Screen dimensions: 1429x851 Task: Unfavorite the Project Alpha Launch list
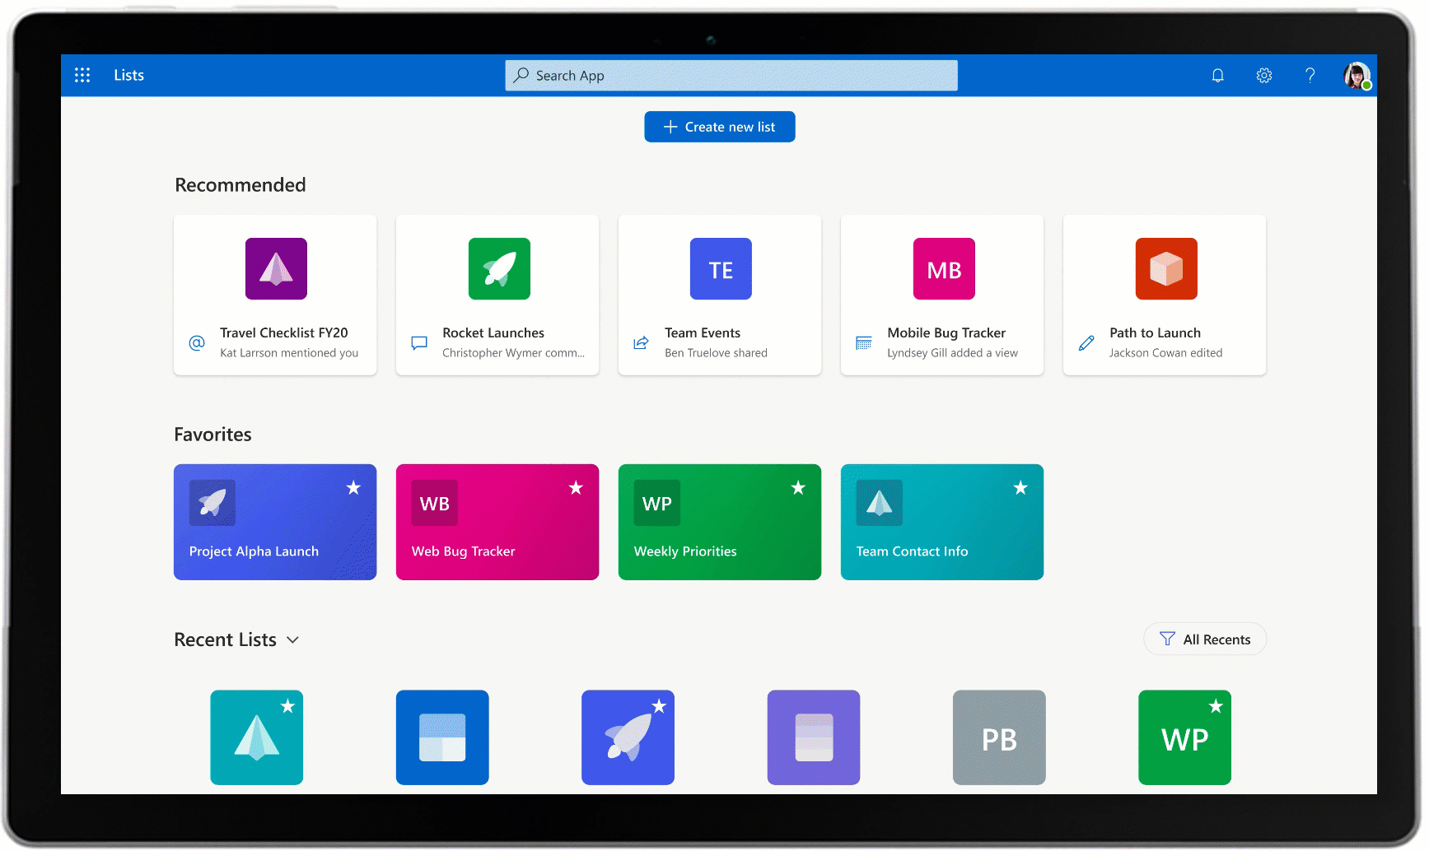coord(354,488)
